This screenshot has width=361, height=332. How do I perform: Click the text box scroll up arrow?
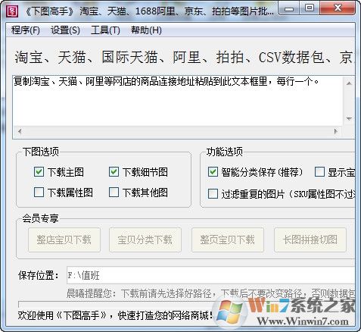coord(349,83)
